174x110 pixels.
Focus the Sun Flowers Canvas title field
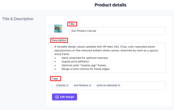point(117,31)
